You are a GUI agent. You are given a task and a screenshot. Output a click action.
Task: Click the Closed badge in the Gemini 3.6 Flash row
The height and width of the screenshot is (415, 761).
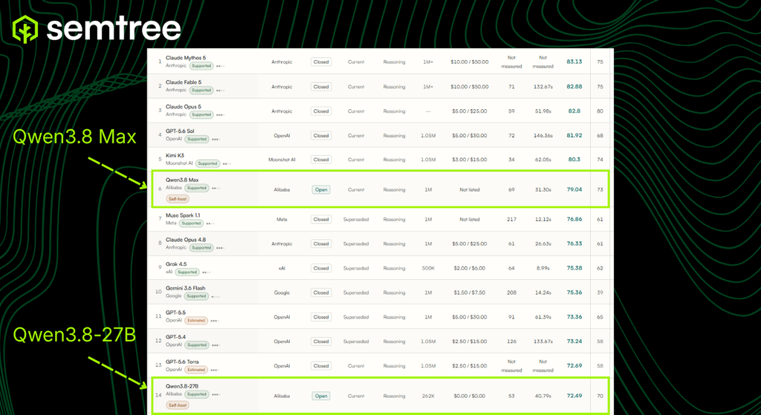pyautogui.click(x=321, y=293)
